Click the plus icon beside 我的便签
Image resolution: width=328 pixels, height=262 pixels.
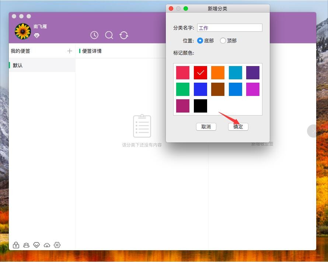70,51
